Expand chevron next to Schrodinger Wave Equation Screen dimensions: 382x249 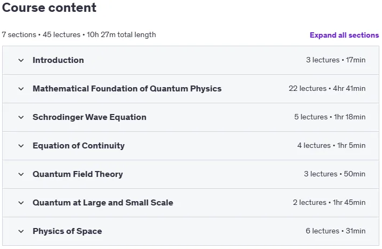click(21, 117)
